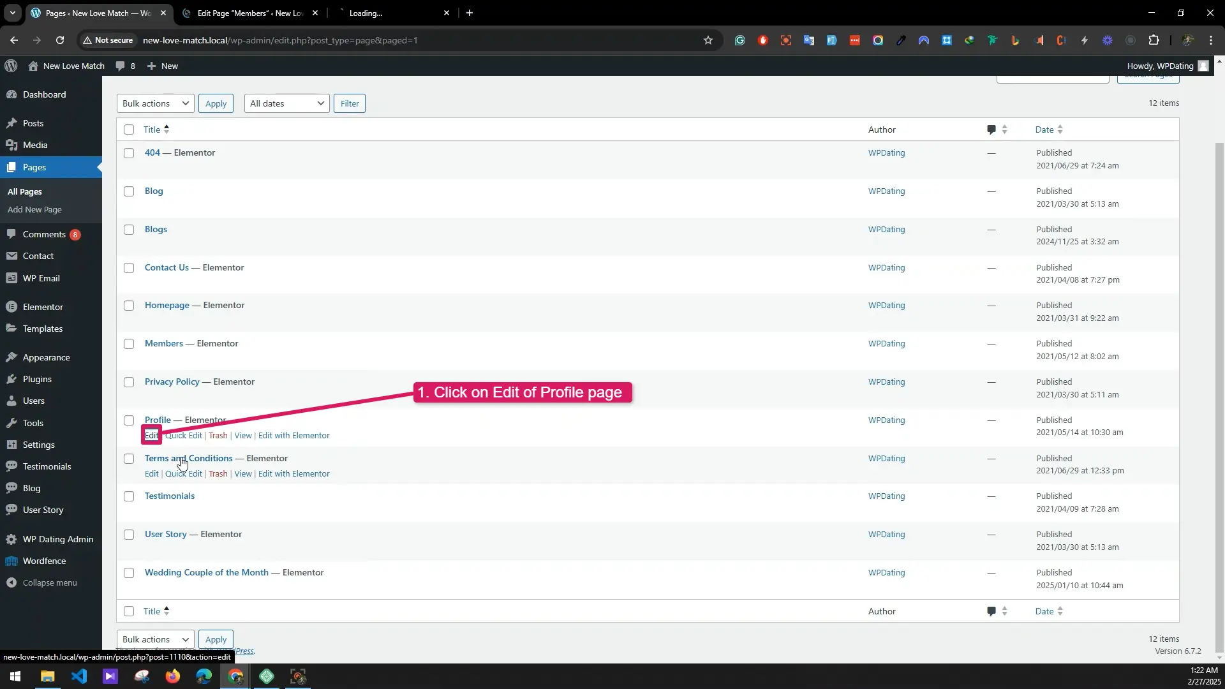Check the Homepage row checkbox
This screenshot has height=689, width=1225.
click(129, 306)
